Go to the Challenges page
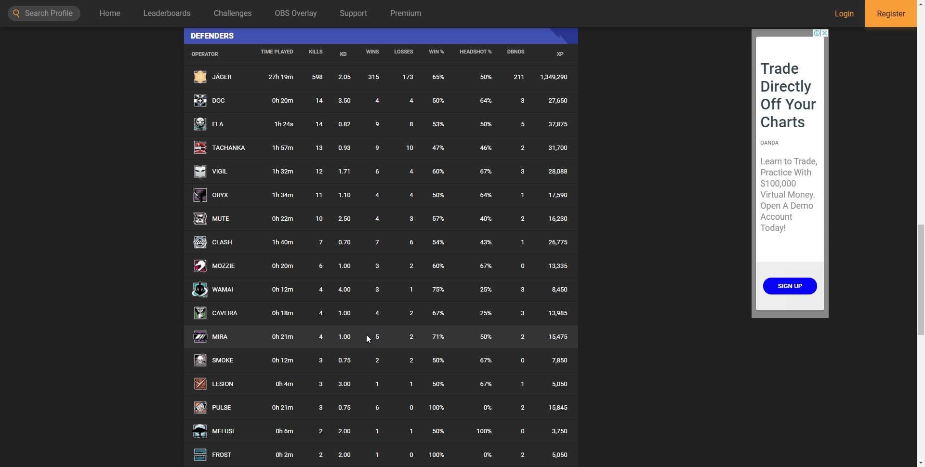Viewport: 925px width, 467px height. pos(233,13)
